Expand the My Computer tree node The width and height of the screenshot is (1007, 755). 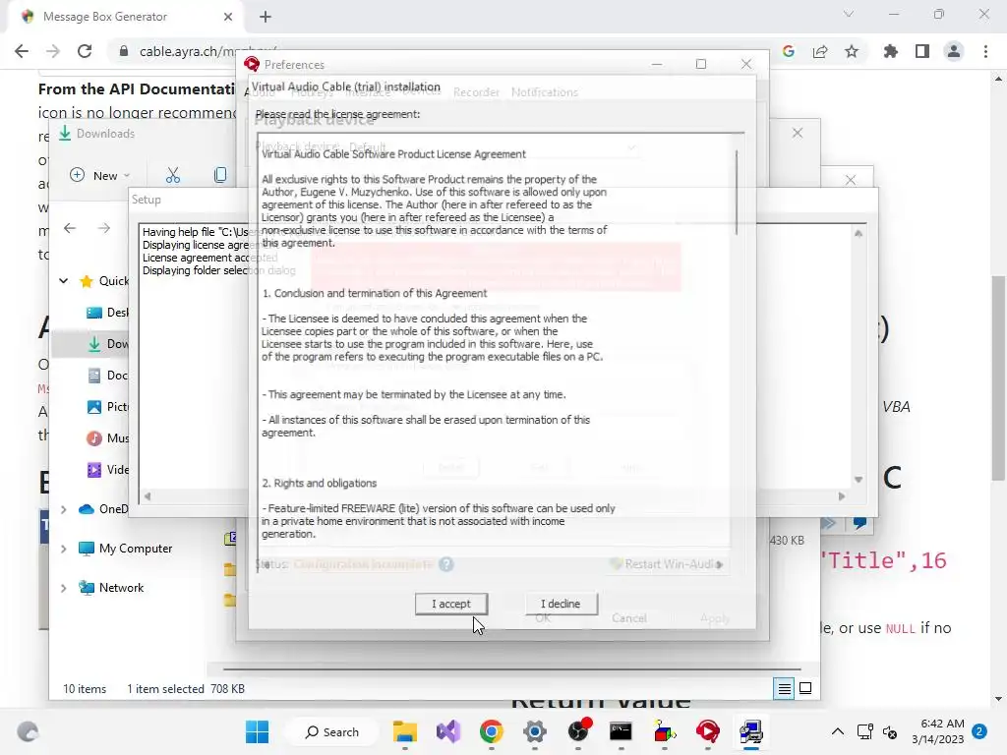(64, 549)
